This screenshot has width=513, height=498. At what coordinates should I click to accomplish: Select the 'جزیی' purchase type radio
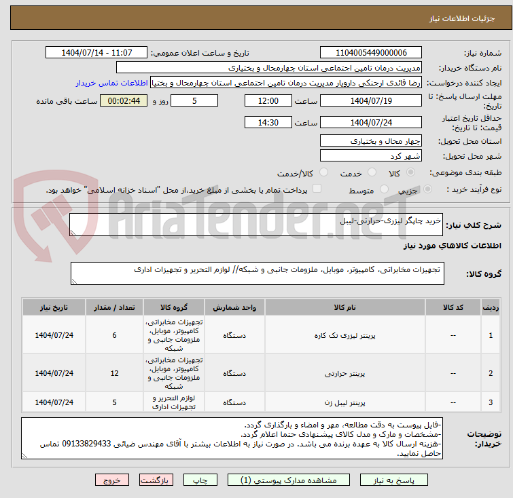(x=427, y=189)
